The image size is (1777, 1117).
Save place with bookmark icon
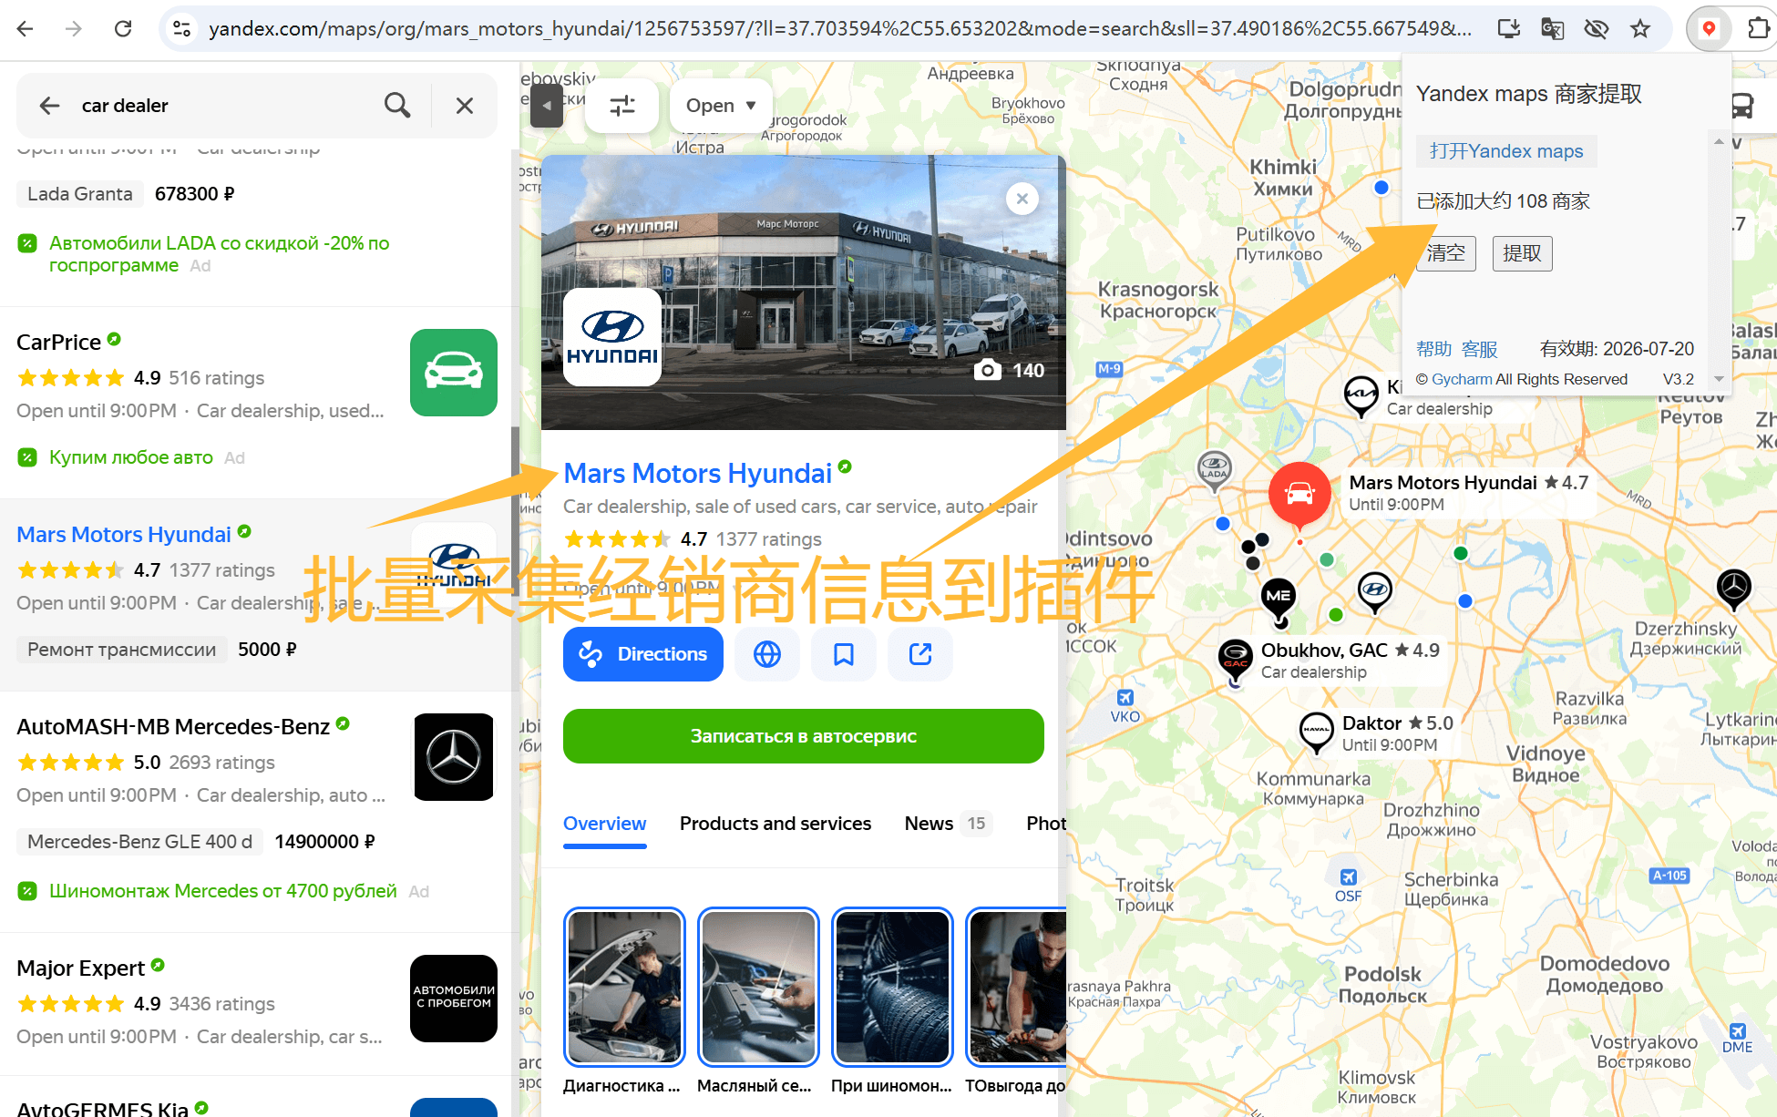(844, 654)
